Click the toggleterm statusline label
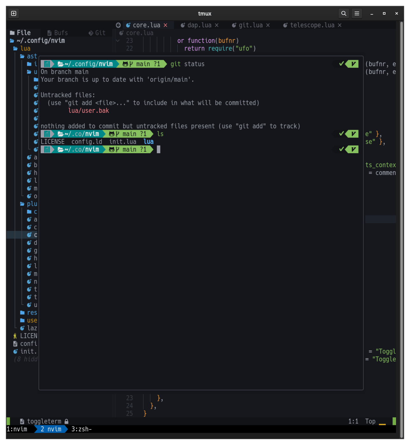Image resolution: width=410 pixels, height=445 pixels. (x=44, y=421)
